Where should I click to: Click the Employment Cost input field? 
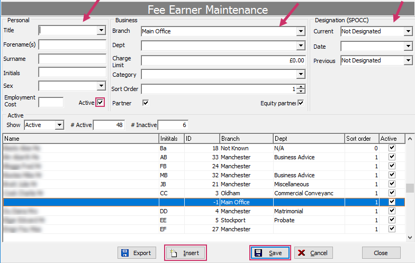(x=51, y=102)
